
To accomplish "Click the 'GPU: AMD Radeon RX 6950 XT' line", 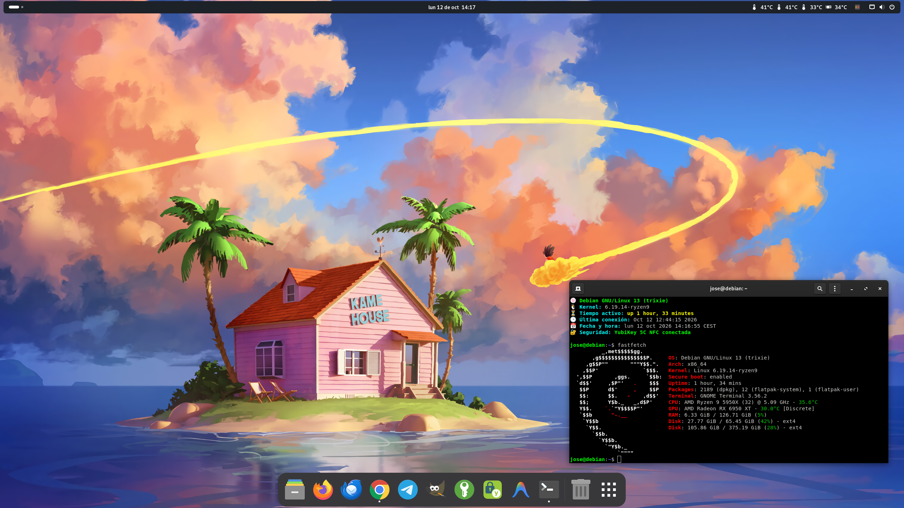I will pyautogui.click(x=741, y=409).
